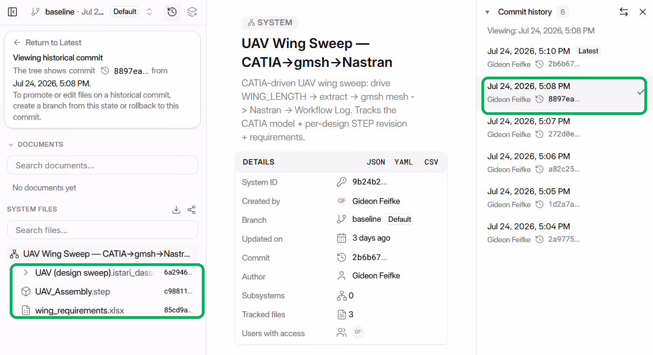Open the layers stack icon

click(192, 12)
